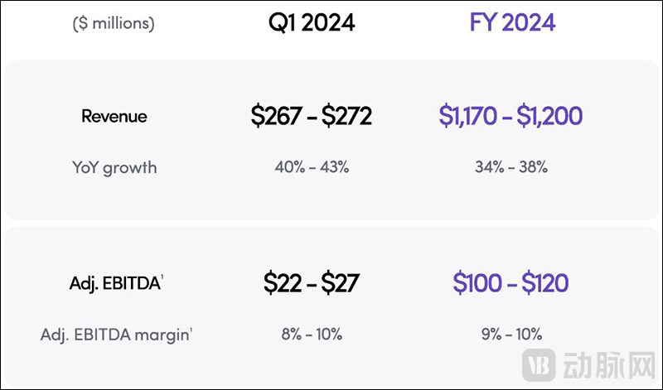Select Q1 margin value 8% – 10%
This screenshot has height=390, width=663.
311,335
